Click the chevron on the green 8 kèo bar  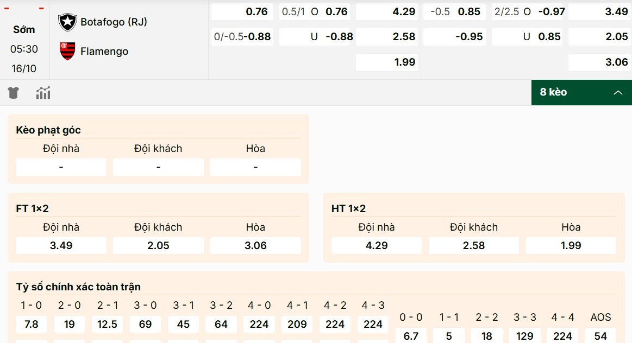point(618,93)
